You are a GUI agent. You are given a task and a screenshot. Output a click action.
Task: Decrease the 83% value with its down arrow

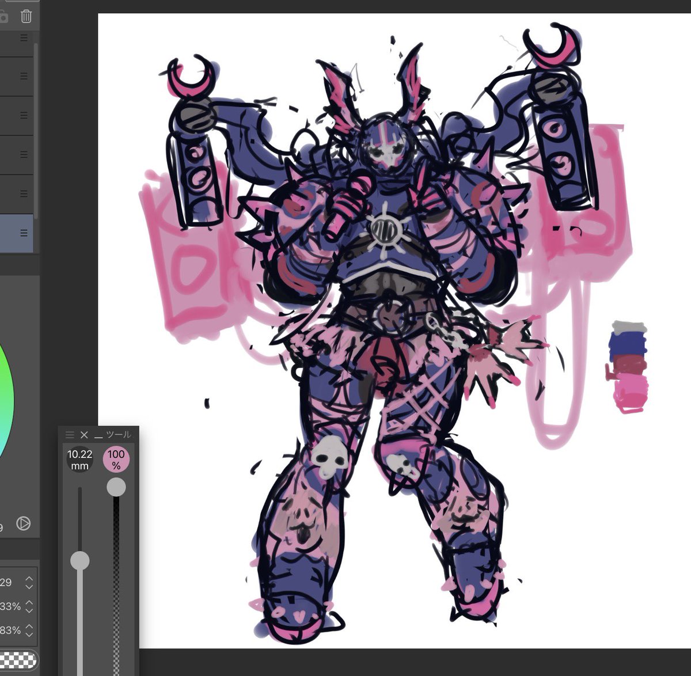[29, 634]
